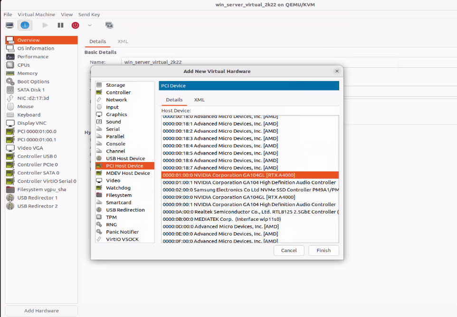Screen dimensions: 457x317
Task: Select Memory hardware entry
Action: 41,73
